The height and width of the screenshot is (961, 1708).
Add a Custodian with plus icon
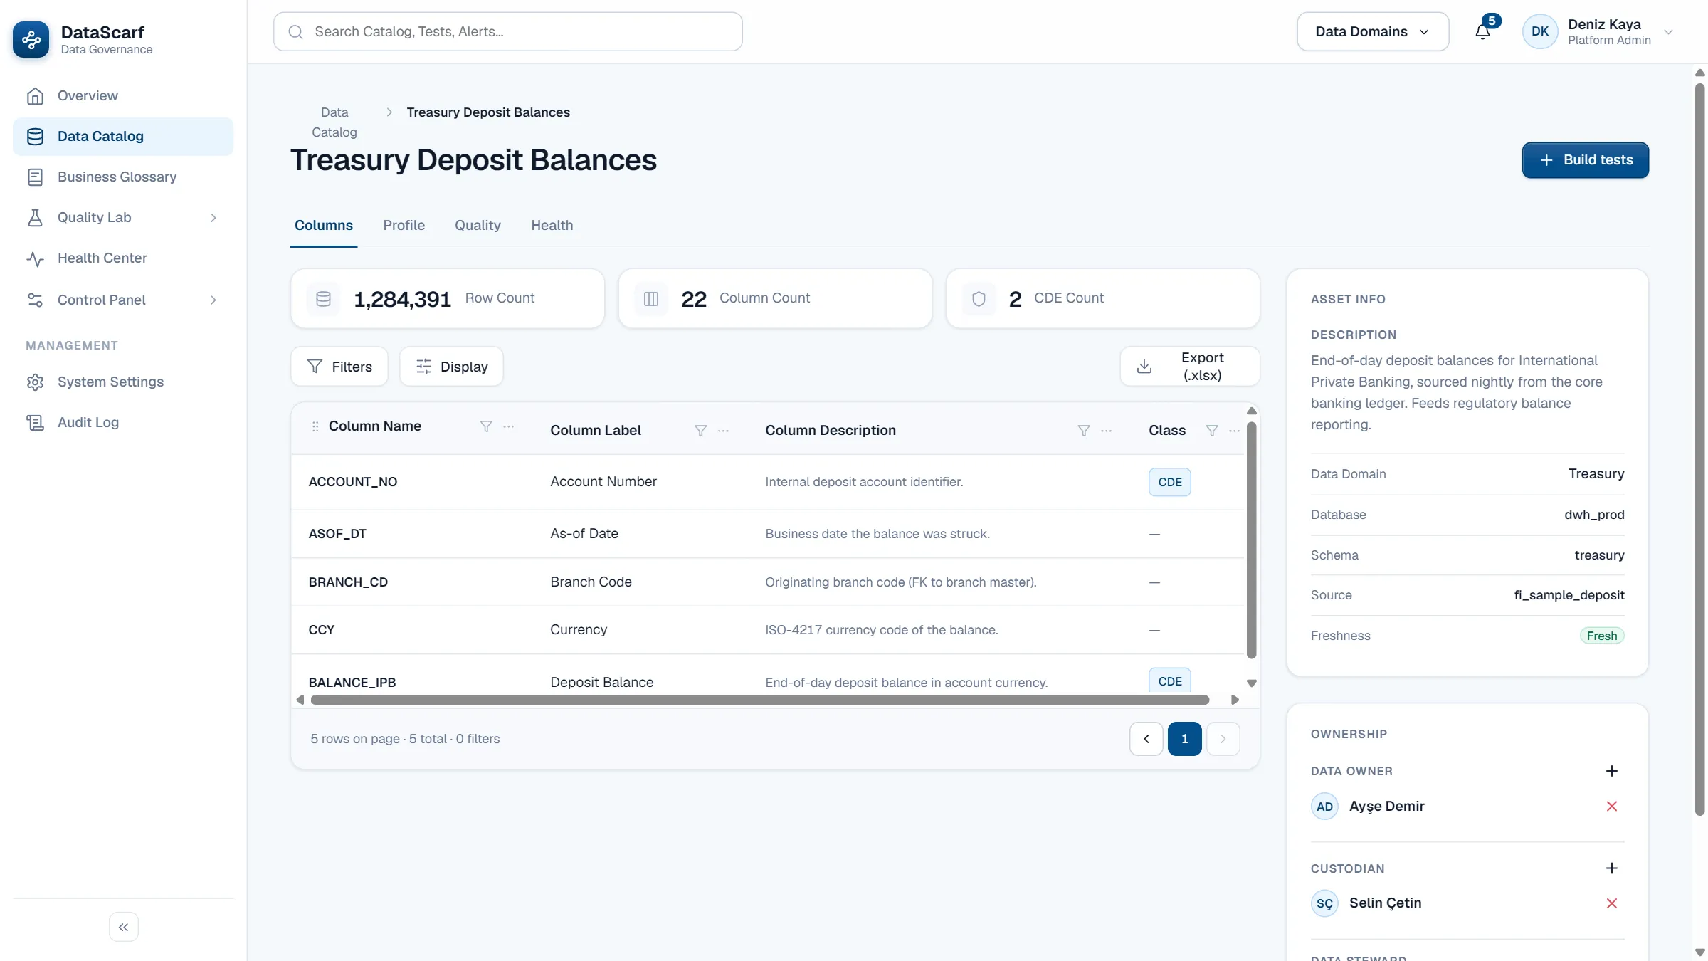click(1612, 868)
